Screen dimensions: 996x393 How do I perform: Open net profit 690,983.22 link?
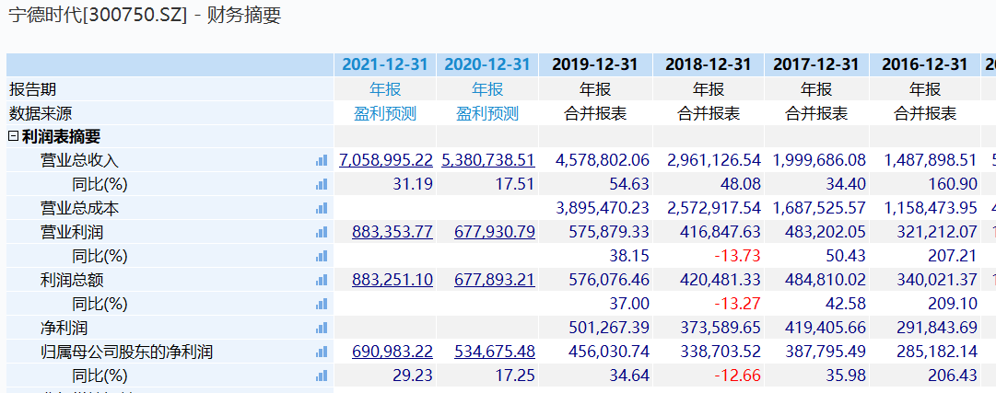[x=393, y=352]
